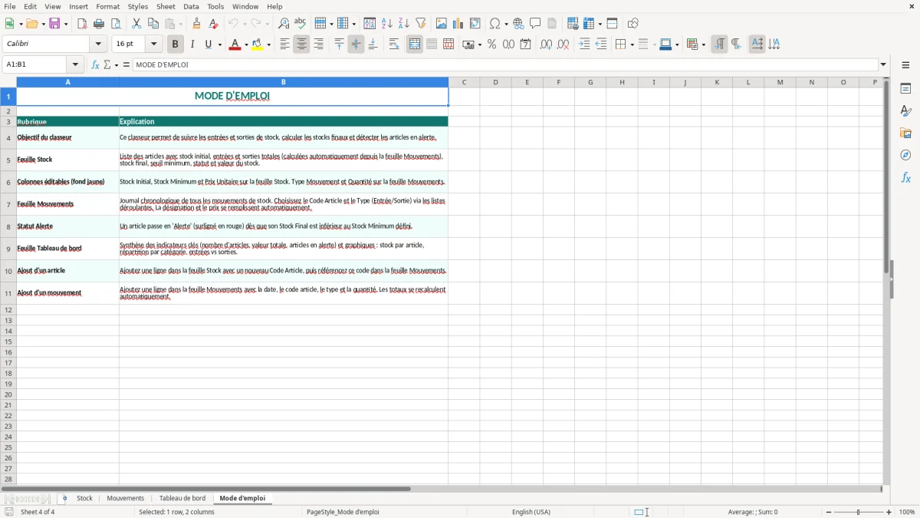Open the Format menu
The height and width of the screenshot is (518, 920).
pyautogui.click(x=107, y=6)
